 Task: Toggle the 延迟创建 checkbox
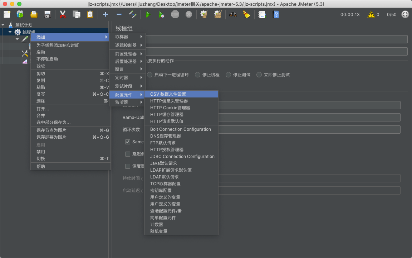[128, 154]
